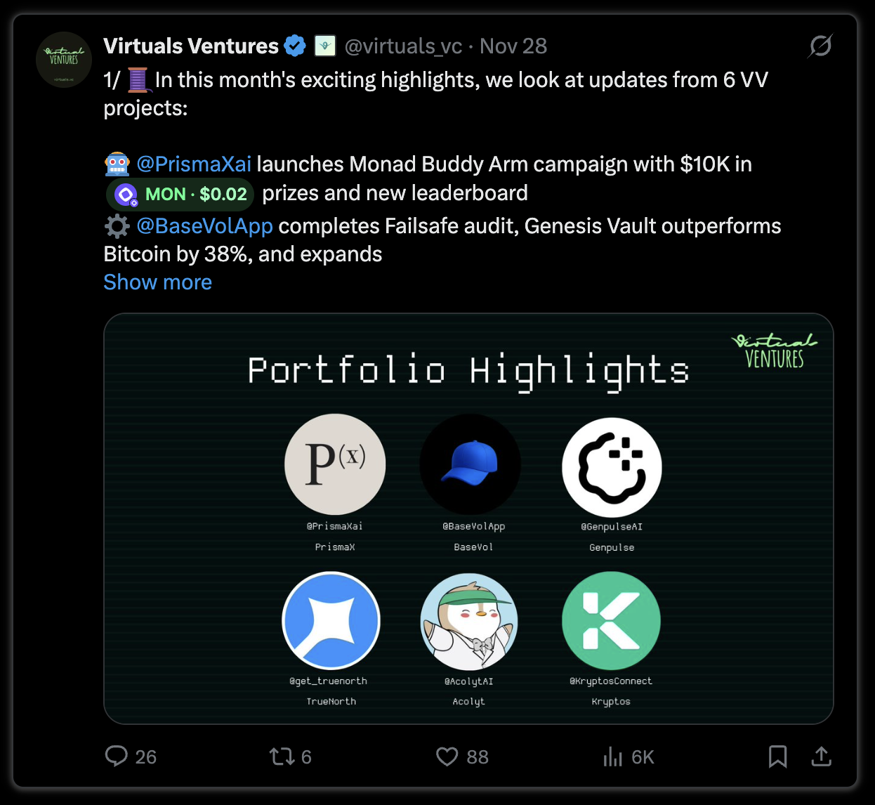Screen dimensions: 875x805
Task: Like the tweet with the heart icon
Action: tap(447, 757)
